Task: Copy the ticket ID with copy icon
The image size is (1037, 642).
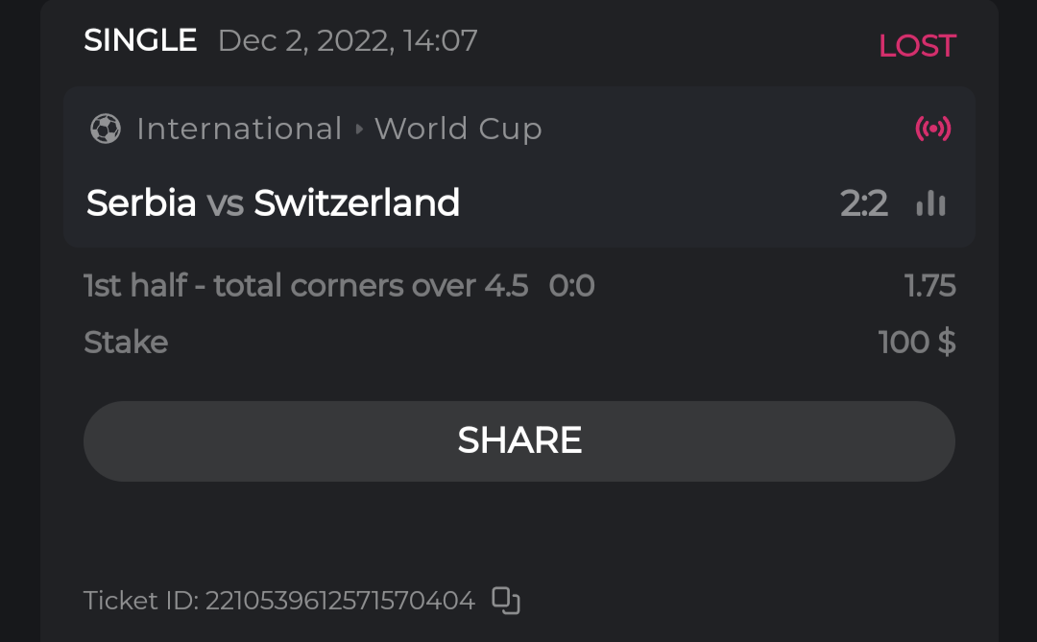Action: pyautogui.click(x=505, y=601)
